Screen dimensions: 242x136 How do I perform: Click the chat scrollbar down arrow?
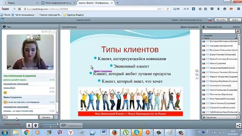[57, 113]
